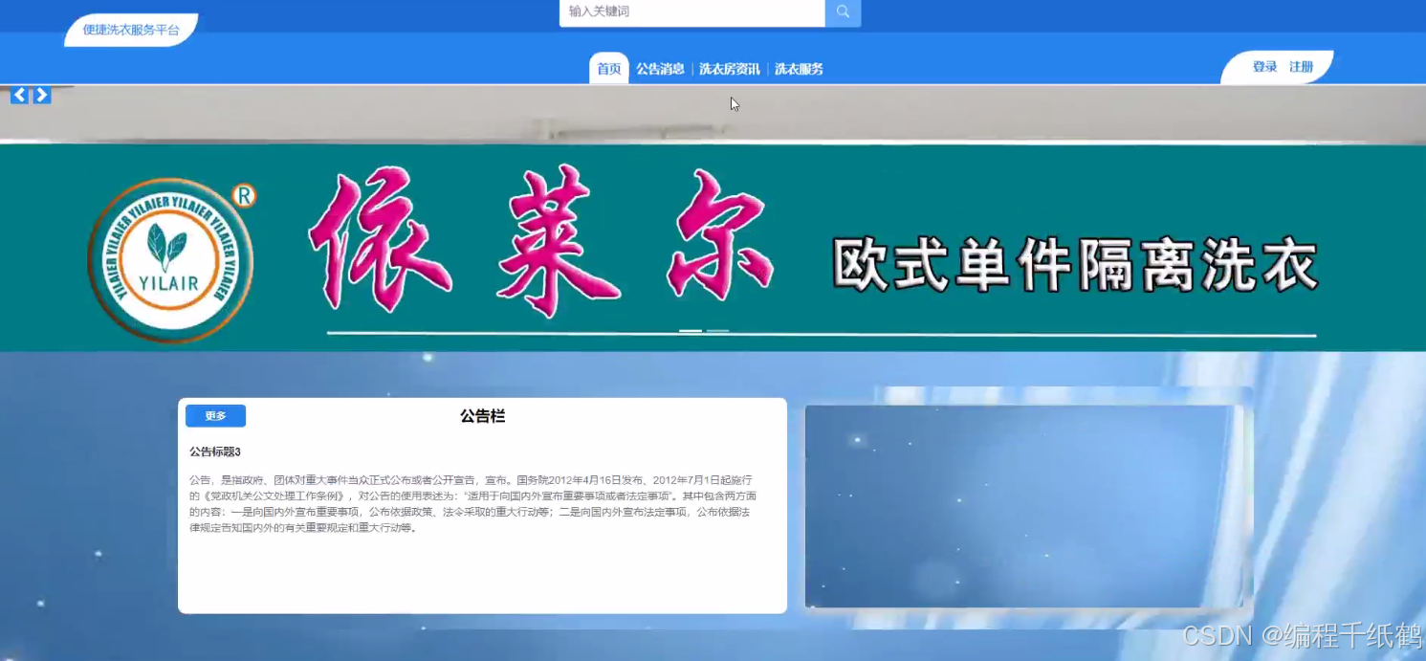The image size is (1426, 661).
Task: Click the blue image panel beside 公告栏
Action: pyautogui.click(x=1024, y=506)
